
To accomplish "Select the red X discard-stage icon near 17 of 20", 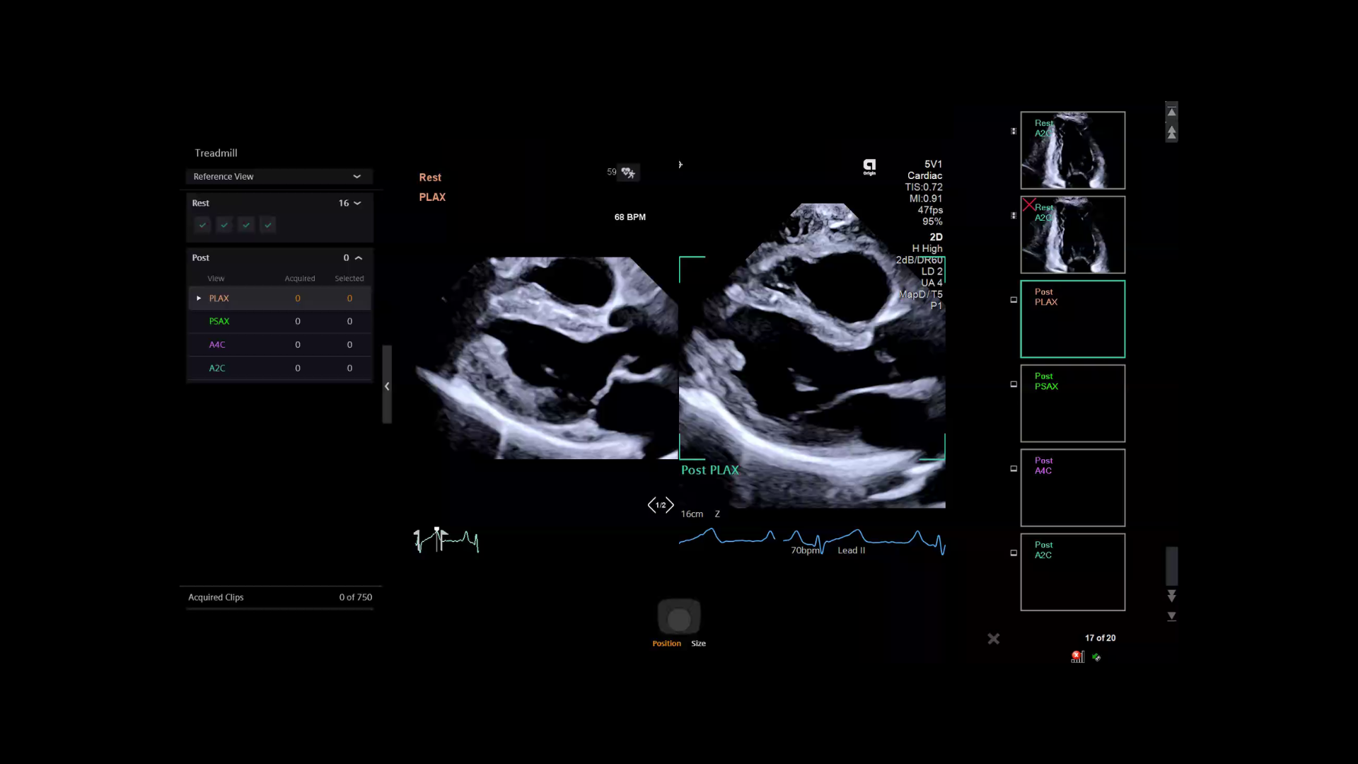I will click(x=1076, y=656).
